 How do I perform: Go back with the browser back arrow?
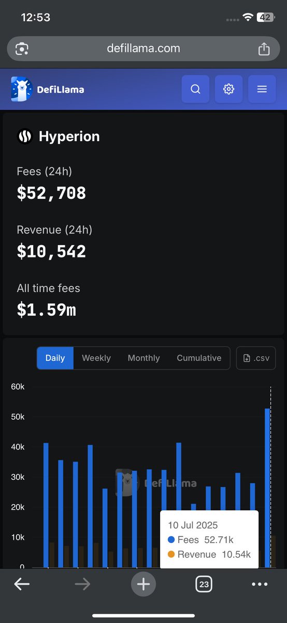point(22,584)
